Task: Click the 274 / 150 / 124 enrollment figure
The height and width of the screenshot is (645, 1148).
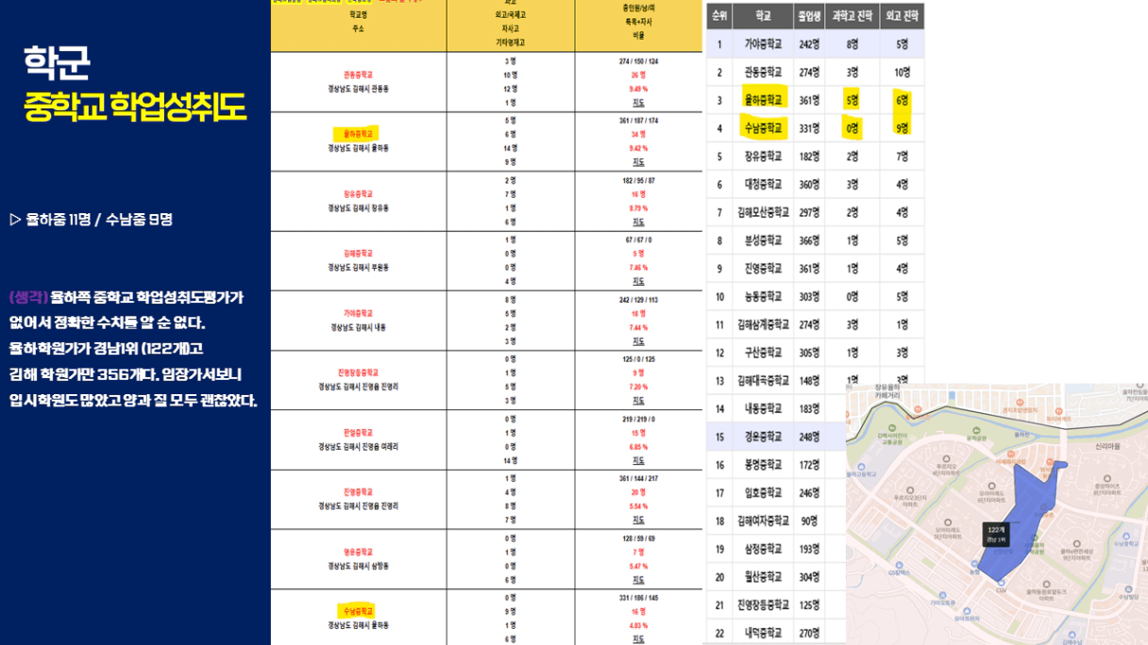Action: pos(638,61)
